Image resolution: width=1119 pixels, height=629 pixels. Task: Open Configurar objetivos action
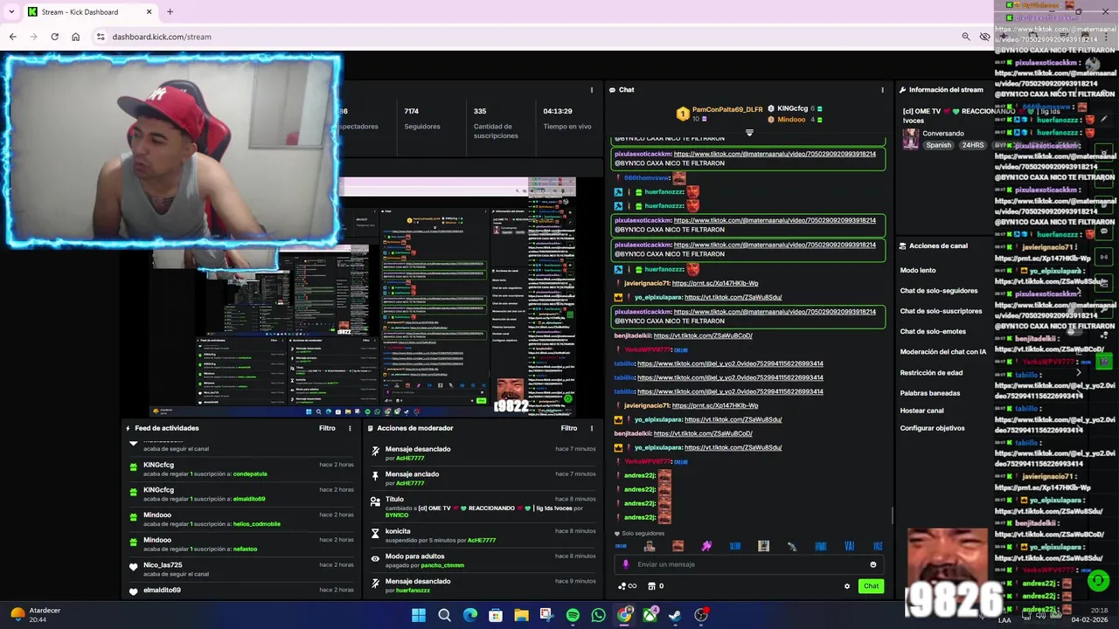tap(932, 428)
